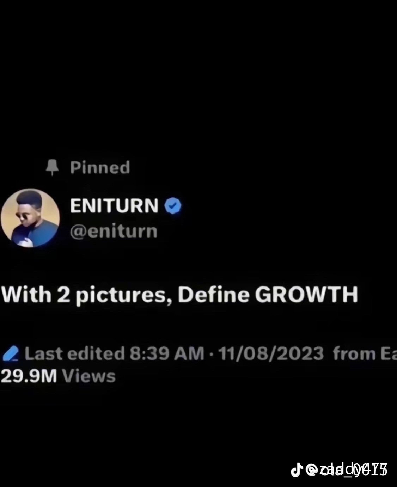Click the TikTok logo watermark
The width and height of the screenshot is (397, 487).
(x=296, y=470)
